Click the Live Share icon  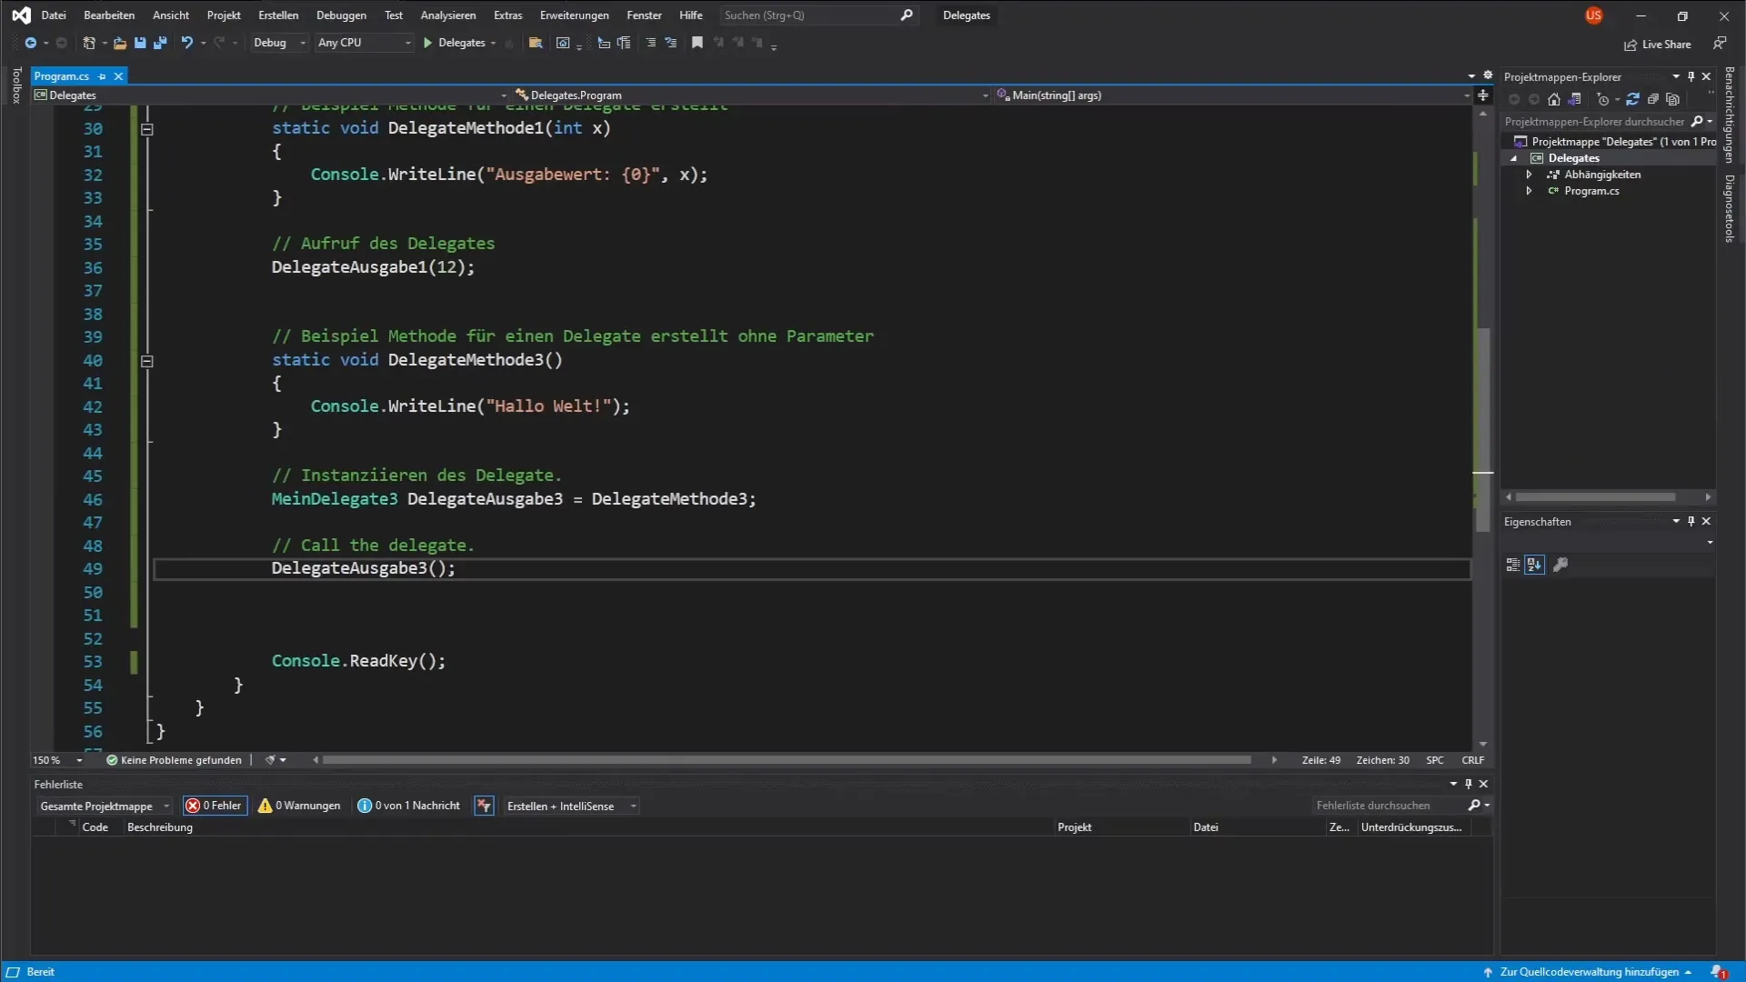pos(1631,45)
